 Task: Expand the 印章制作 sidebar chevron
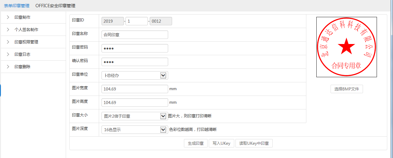[8, 17]
